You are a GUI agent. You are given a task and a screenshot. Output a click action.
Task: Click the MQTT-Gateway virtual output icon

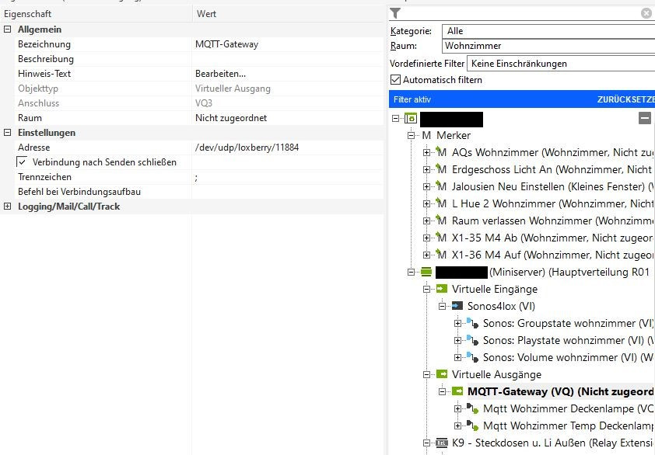coord(457,391)
